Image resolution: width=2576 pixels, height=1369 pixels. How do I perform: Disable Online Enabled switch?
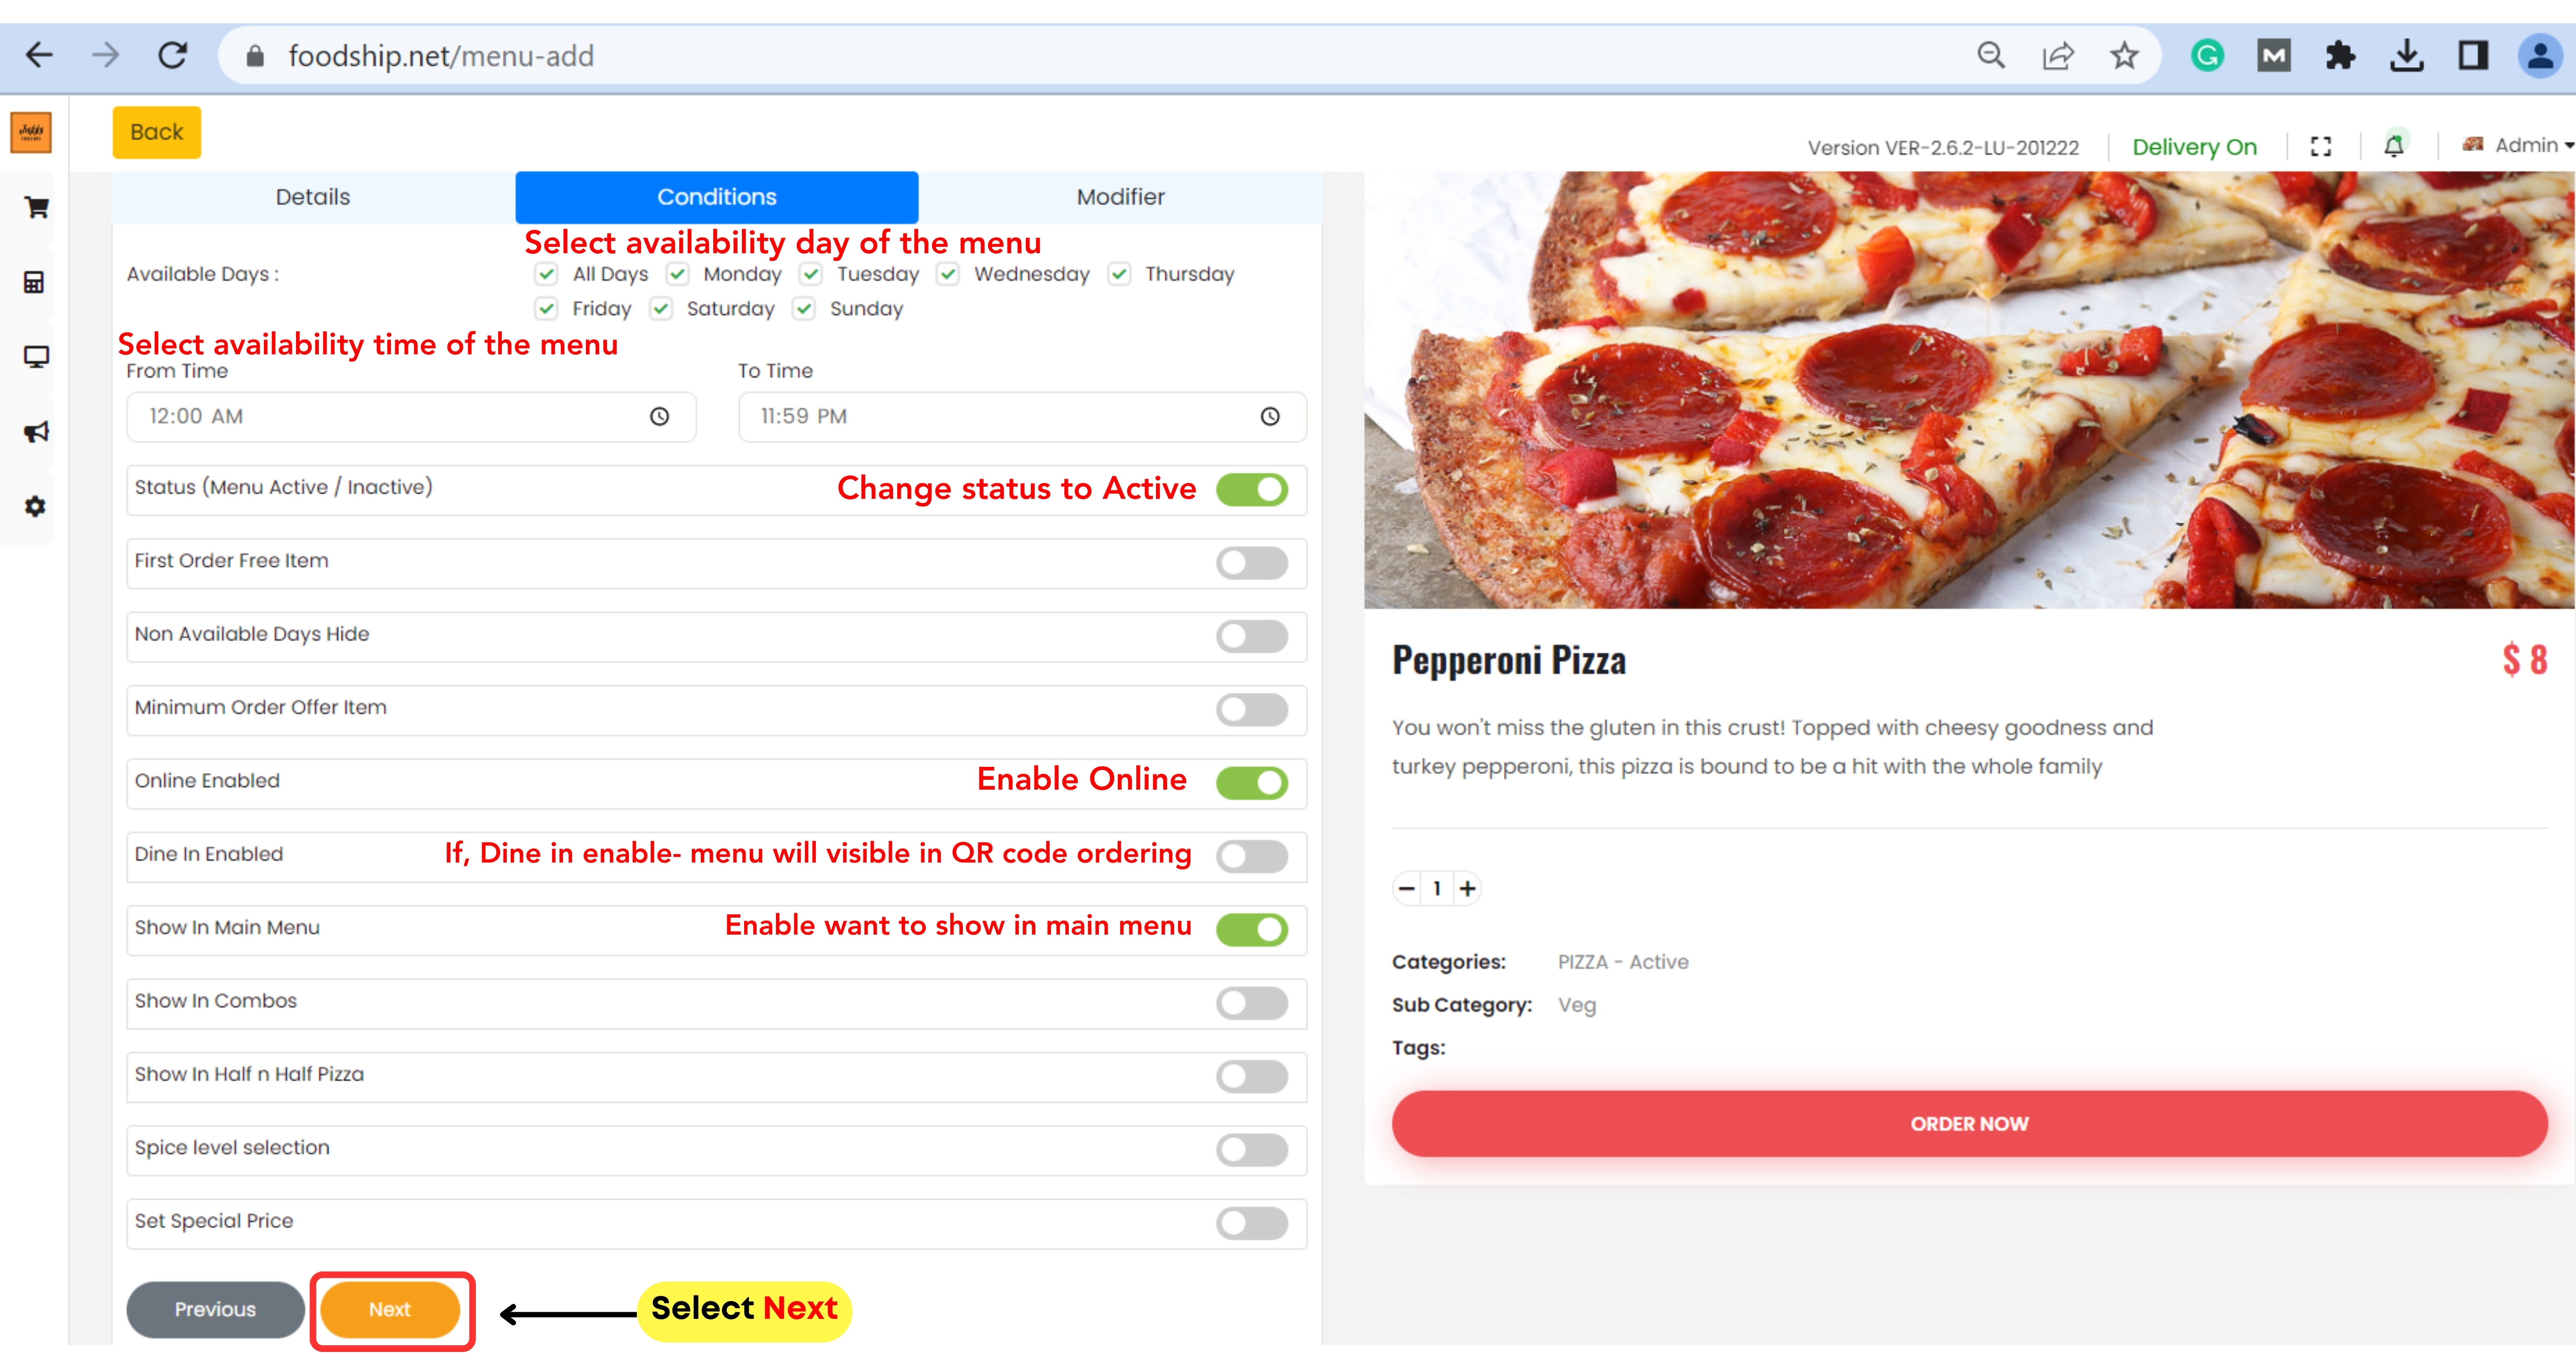pyautogui.click(x=1252, y=783)
